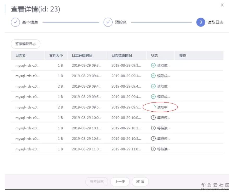233x193 pixels.
Task: Close the 查看详情 dialog with the X
Action: point(222,5)
